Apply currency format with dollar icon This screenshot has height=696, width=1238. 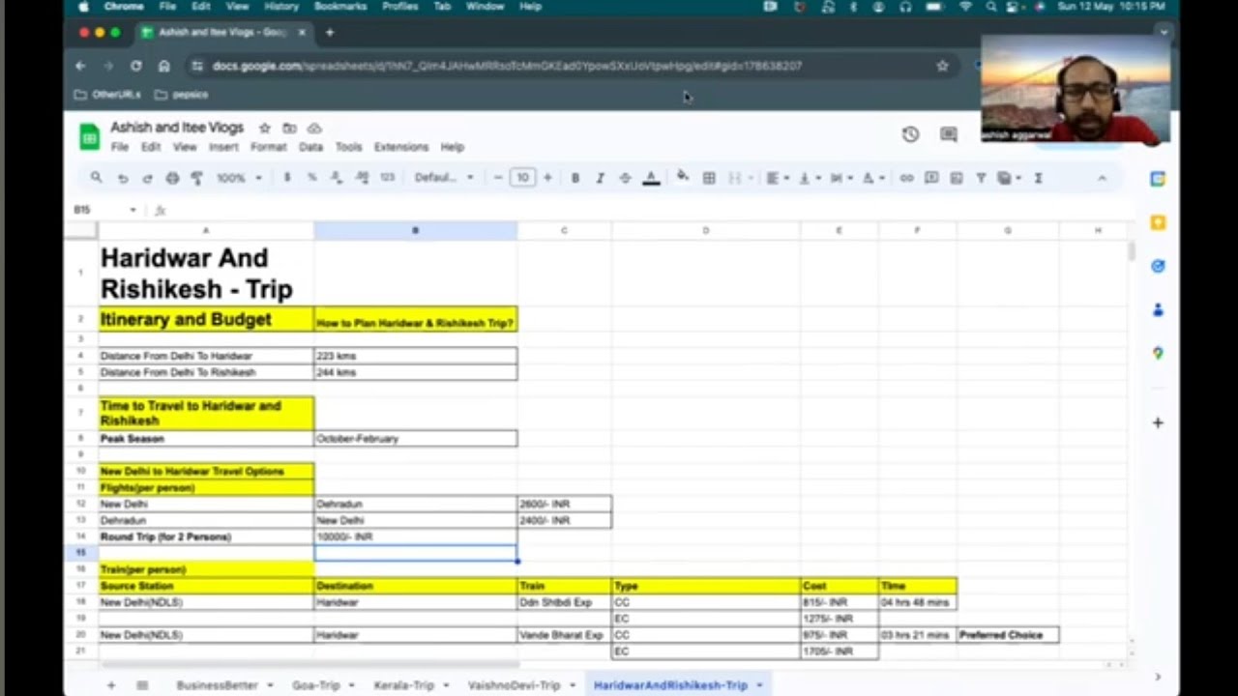click(x=287, y=178)
